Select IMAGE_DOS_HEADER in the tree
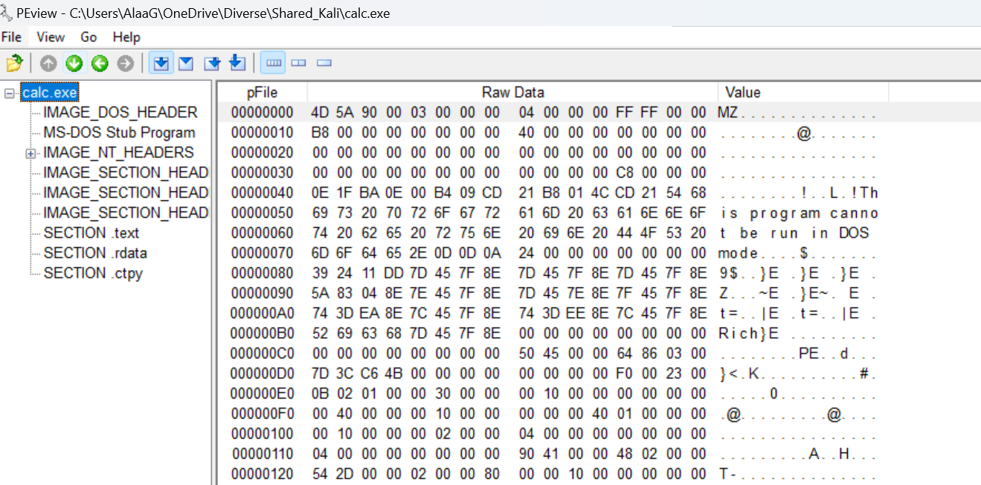Image resolution: width=981 pixels, height=485 pixels. click(x=120, y=112)
